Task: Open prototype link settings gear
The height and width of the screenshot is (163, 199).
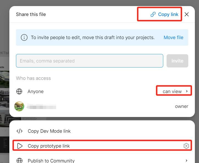Action: (186, 146)
